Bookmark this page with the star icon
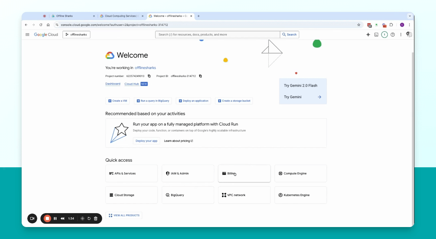436x239 pixels. click(x=359, y=25)
